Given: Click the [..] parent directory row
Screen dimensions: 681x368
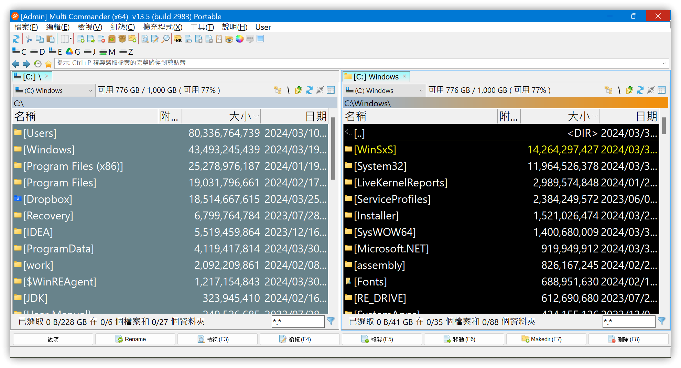Looking at the screenshot, I should tap(501, 133).
